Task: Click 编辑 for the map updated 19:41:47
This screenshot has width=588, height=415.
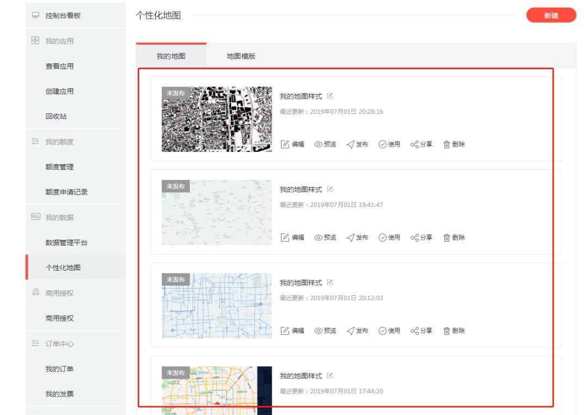Action: pos(292,237)
